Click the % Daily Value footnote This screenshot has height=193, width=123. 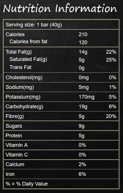(x=27, y=184)
